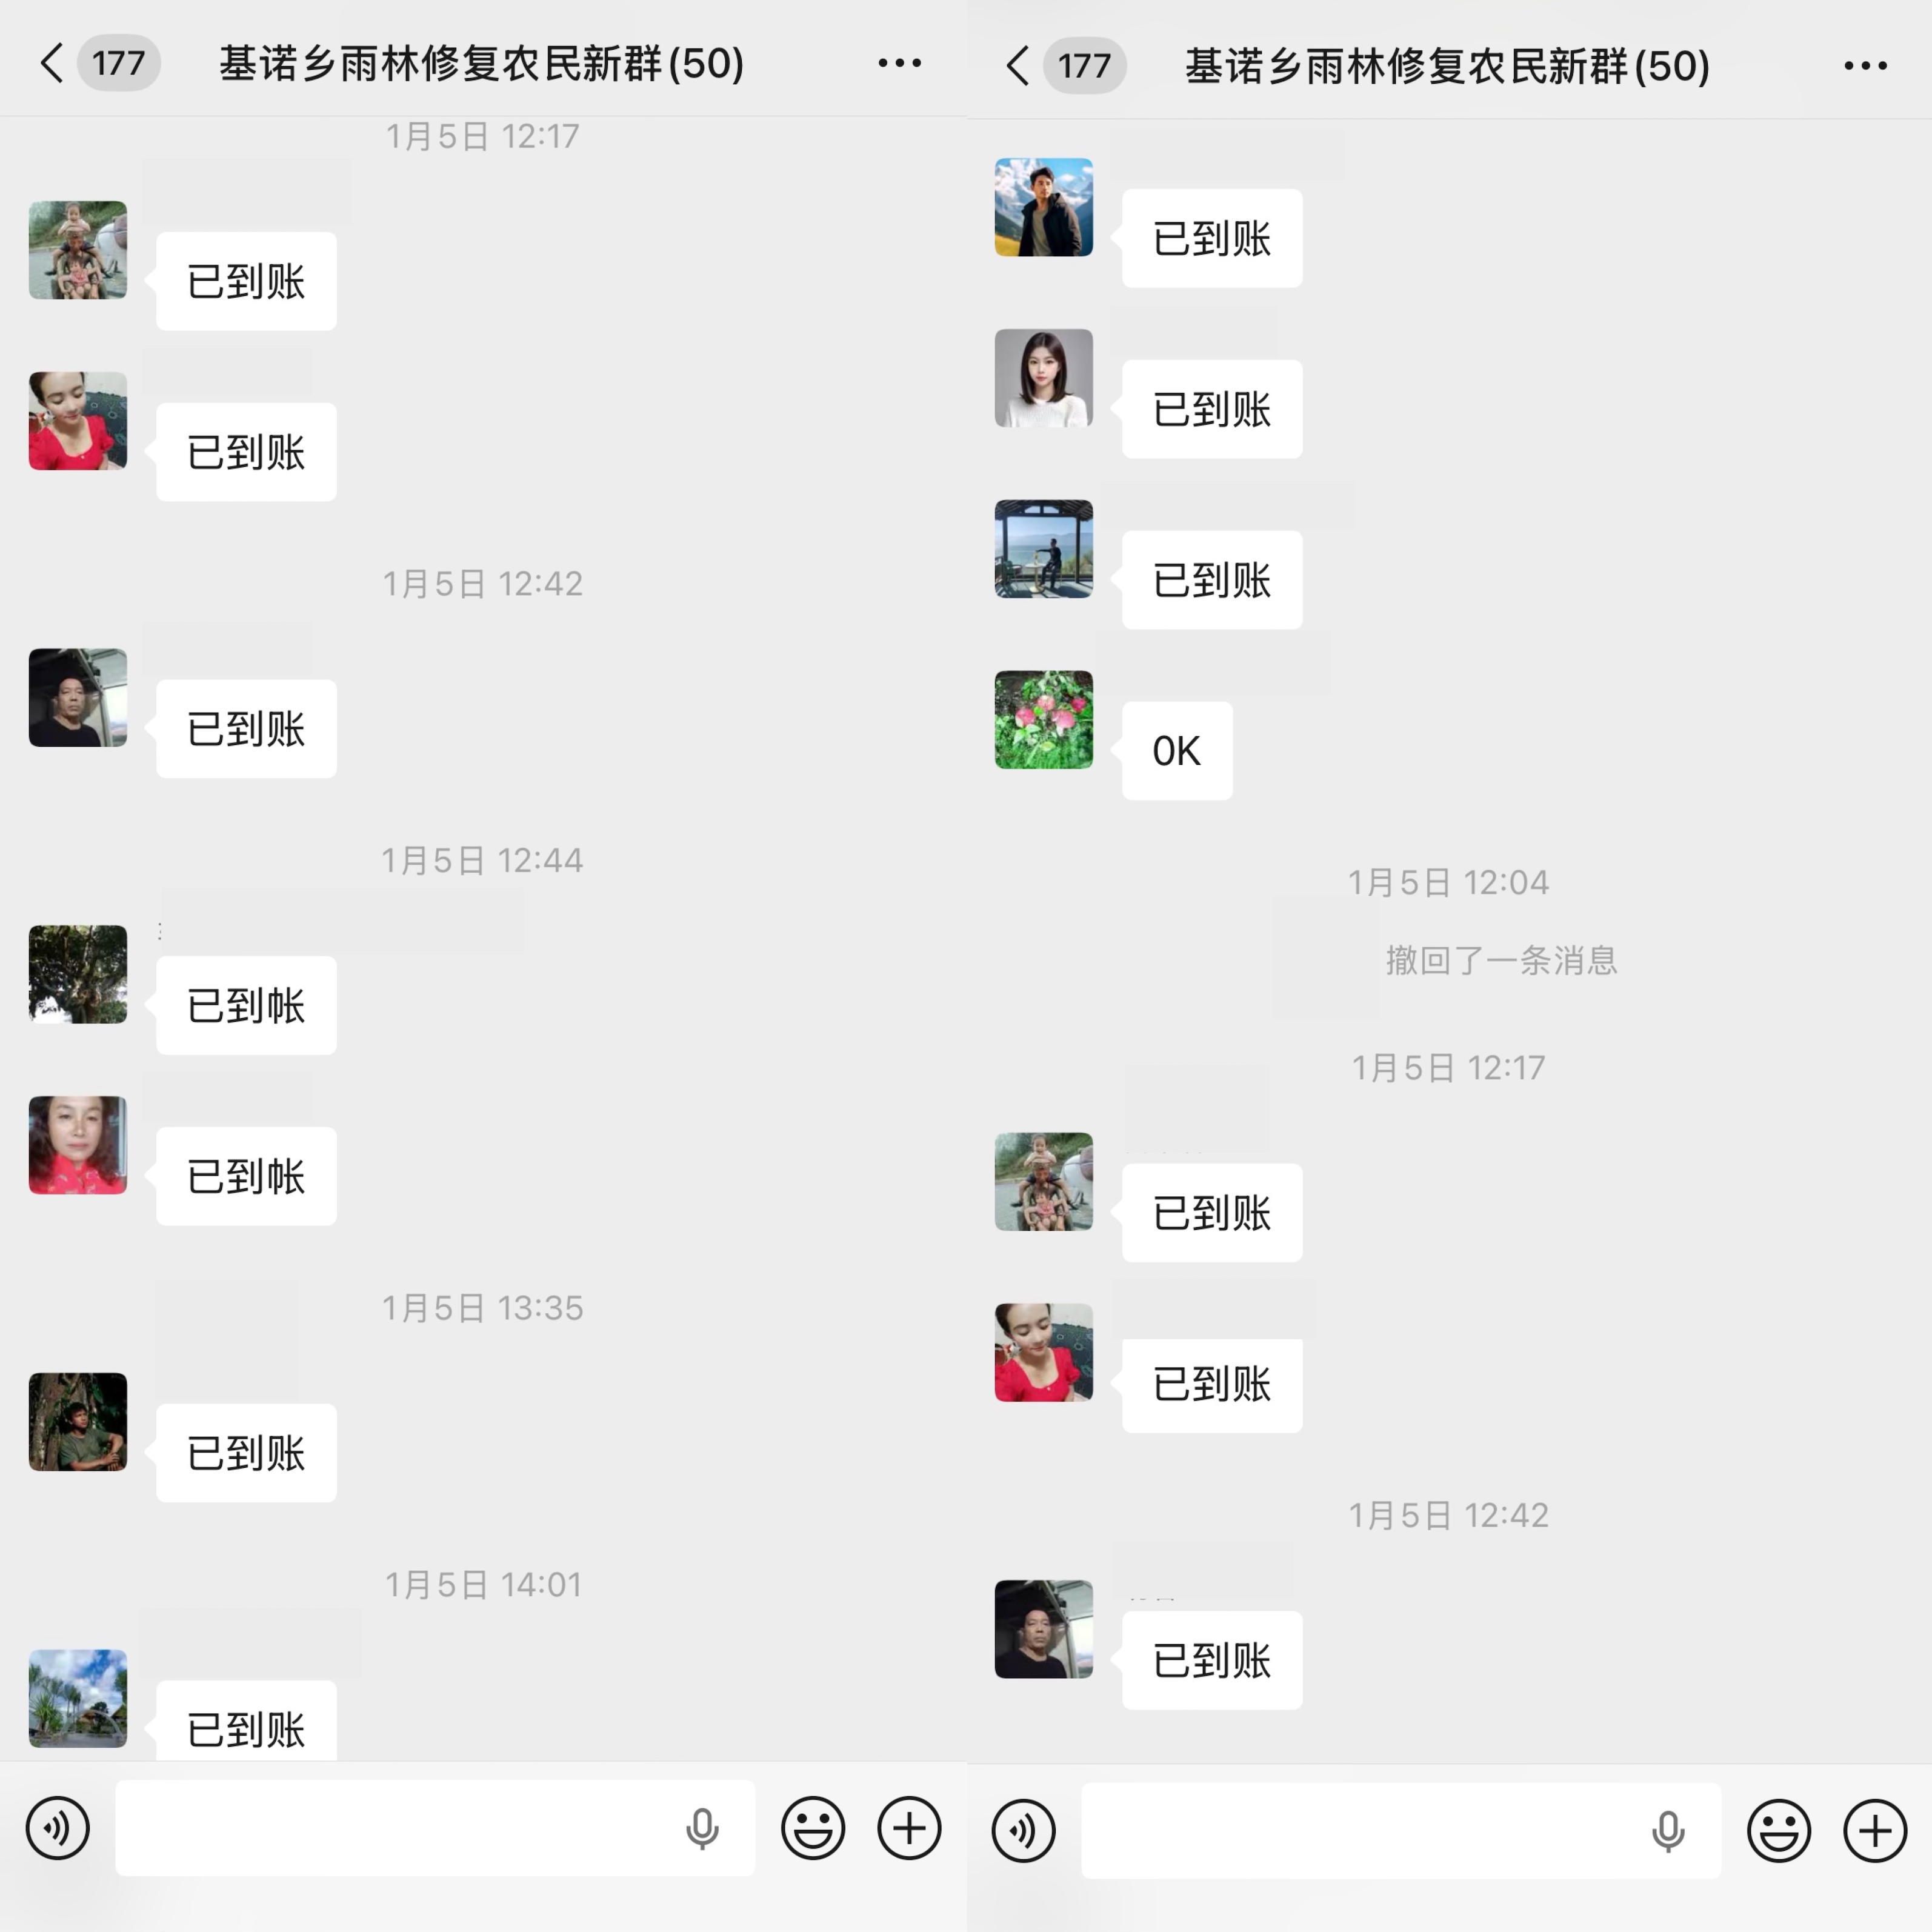Tap the plus attachment button in left chat
The width and height of the screenshot is (1932, 1932).
click(909, 1828)
